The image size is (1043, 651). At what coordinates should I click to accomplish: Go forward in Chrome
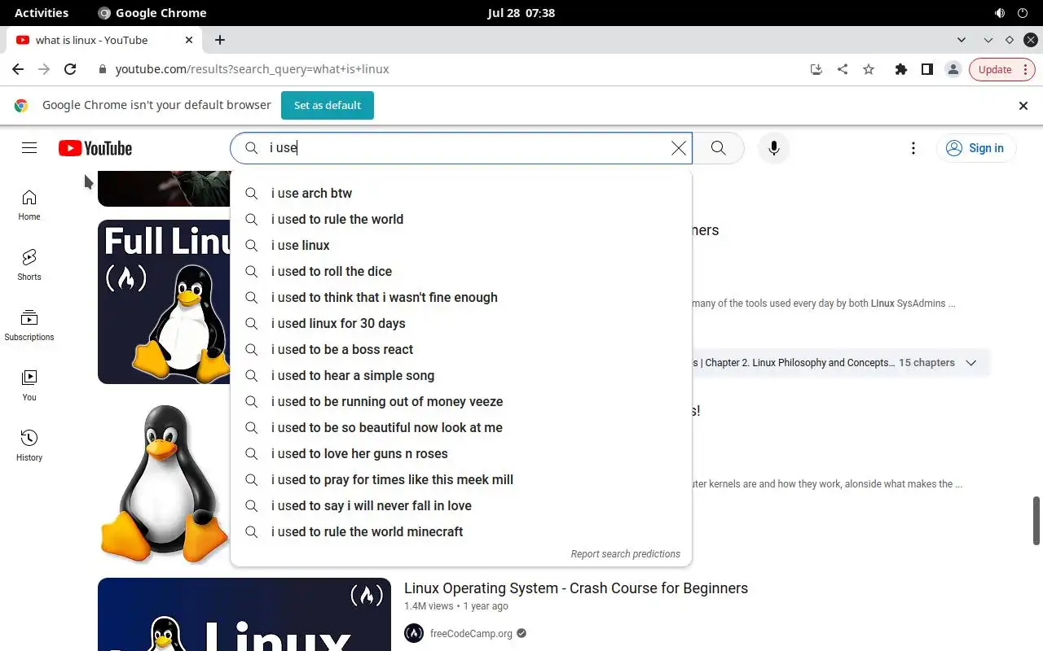tap(44, 69)
